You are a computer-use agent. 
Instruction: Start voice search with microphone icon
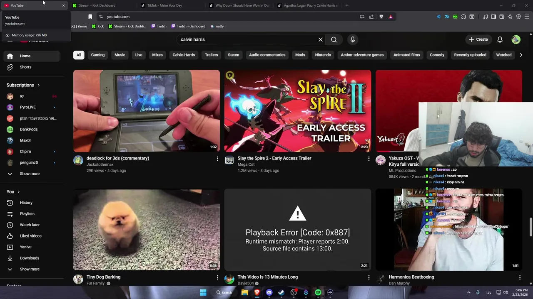point(353,39)
